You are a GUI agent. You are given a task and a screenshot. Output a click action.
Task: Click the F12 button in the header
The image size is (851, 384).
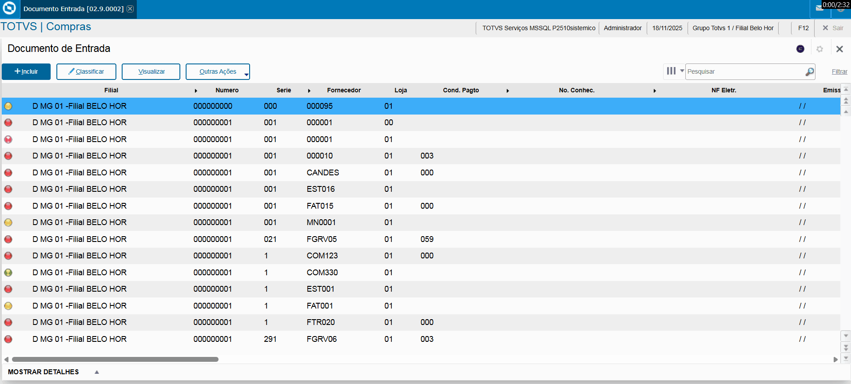803,28
